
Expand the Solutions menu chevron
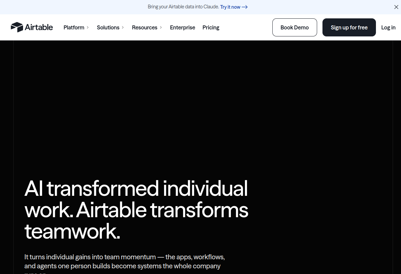[x=123, y=27]
